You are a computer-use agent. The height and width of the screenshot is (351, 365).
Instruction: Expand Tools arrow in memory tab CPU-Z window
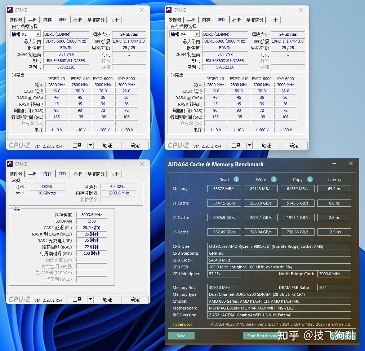pyautogui.click(x=90, y=299)
